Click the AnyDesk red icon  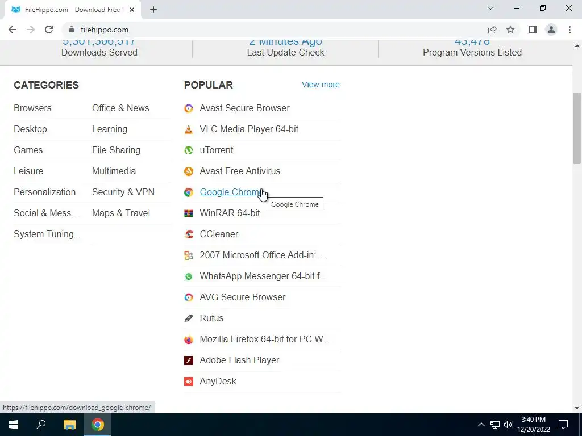click(x=189, y=381)
